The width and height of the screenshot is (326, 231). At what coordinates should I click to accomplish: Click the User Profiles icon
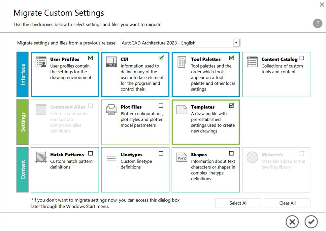[x=41, y=62]
